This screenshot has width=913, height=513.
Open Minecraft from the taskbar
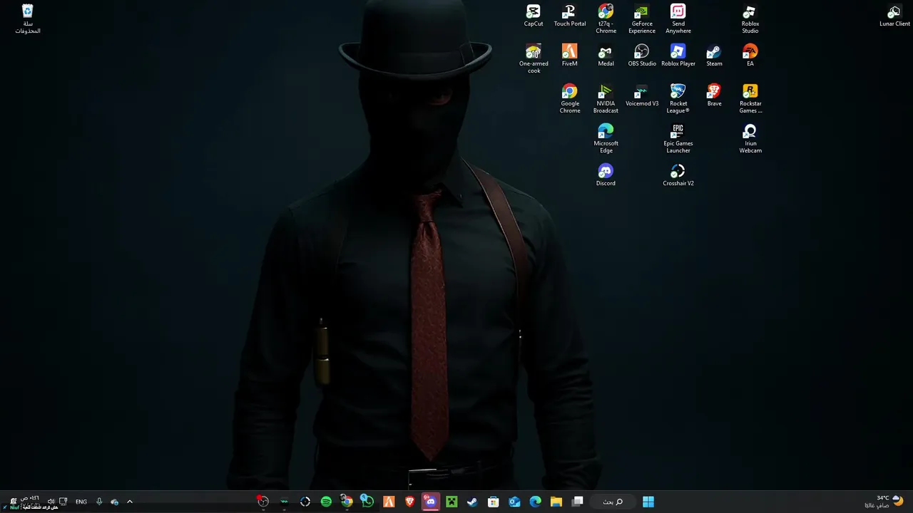pos(451,502)
